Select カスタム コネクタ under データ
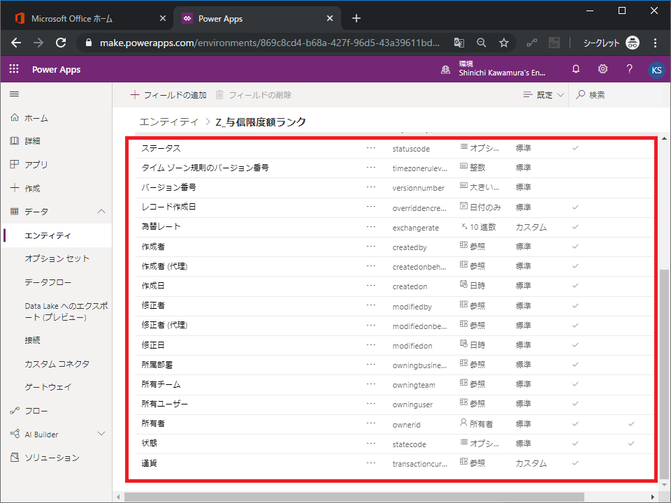Viewport: 671px width, 503px height. pyautogui.click(x=57, y=363)
